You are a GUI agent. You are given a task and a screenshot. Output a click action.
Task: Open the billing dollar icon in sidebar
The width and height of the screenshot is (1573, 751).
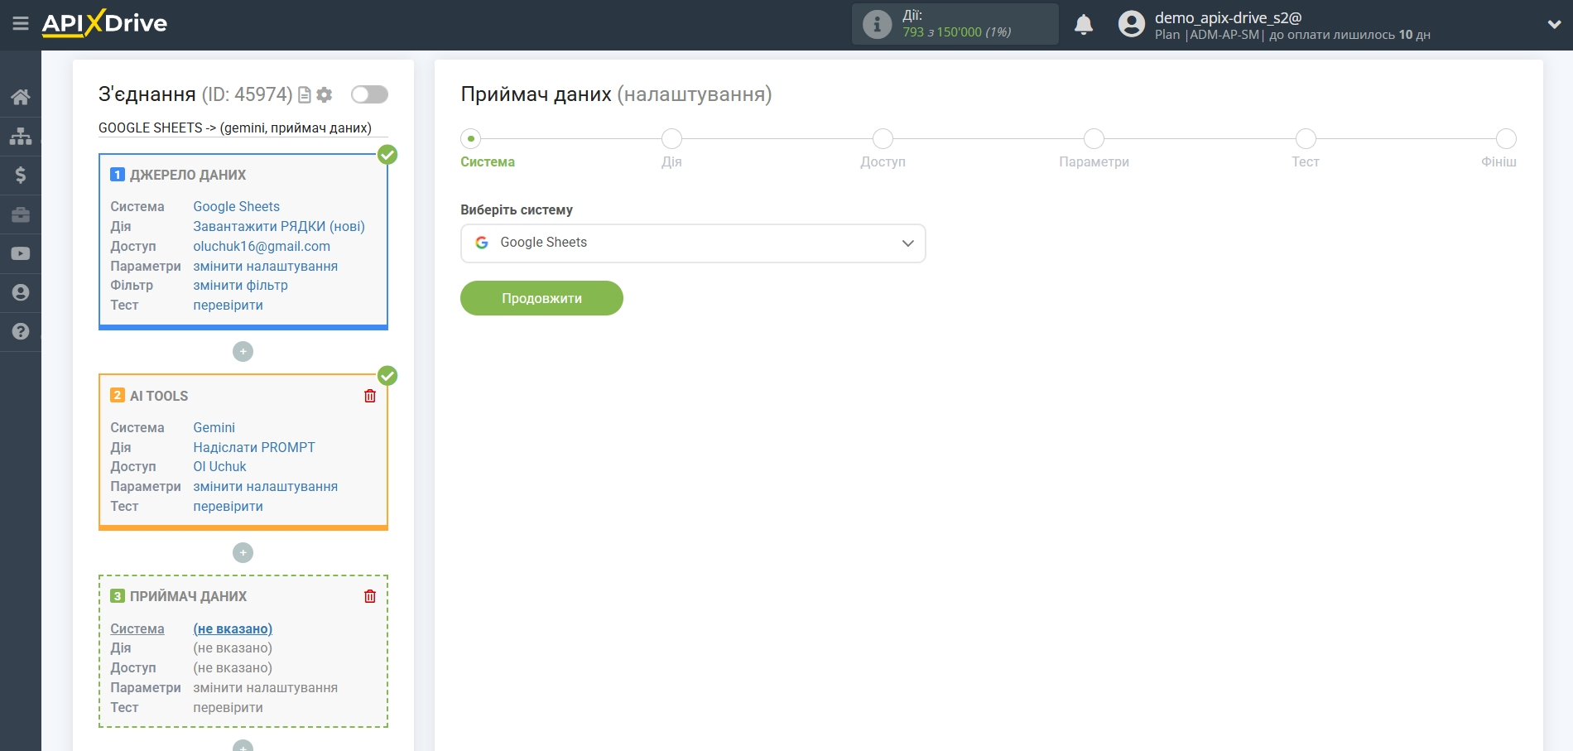(21, 175)
